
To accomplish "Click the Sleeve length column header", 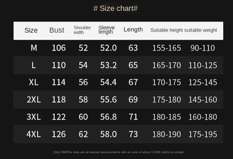I will (106, 30).
